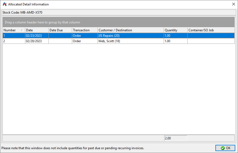Click the Stock Code MB-AMD-X570 label

pyautogui.click(x=22, y=13)
